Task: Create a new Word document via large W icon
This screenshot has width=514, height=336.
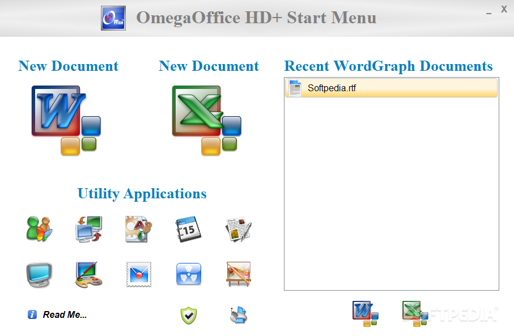Action: pos(66,120)
